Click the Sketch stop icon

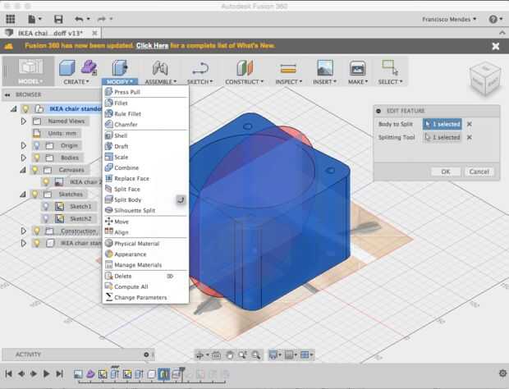(200, 68)
